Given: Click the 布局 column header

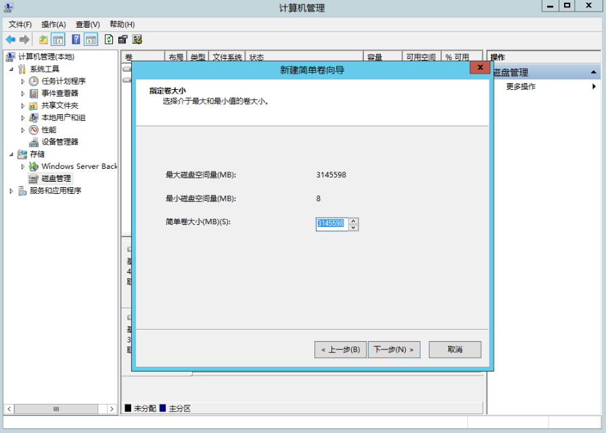Looking at the screenshot, I should click(176, 57).
